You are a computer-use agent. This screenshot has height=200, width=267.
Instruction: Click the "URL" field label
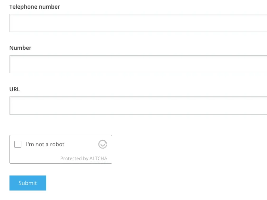[15, 89]
